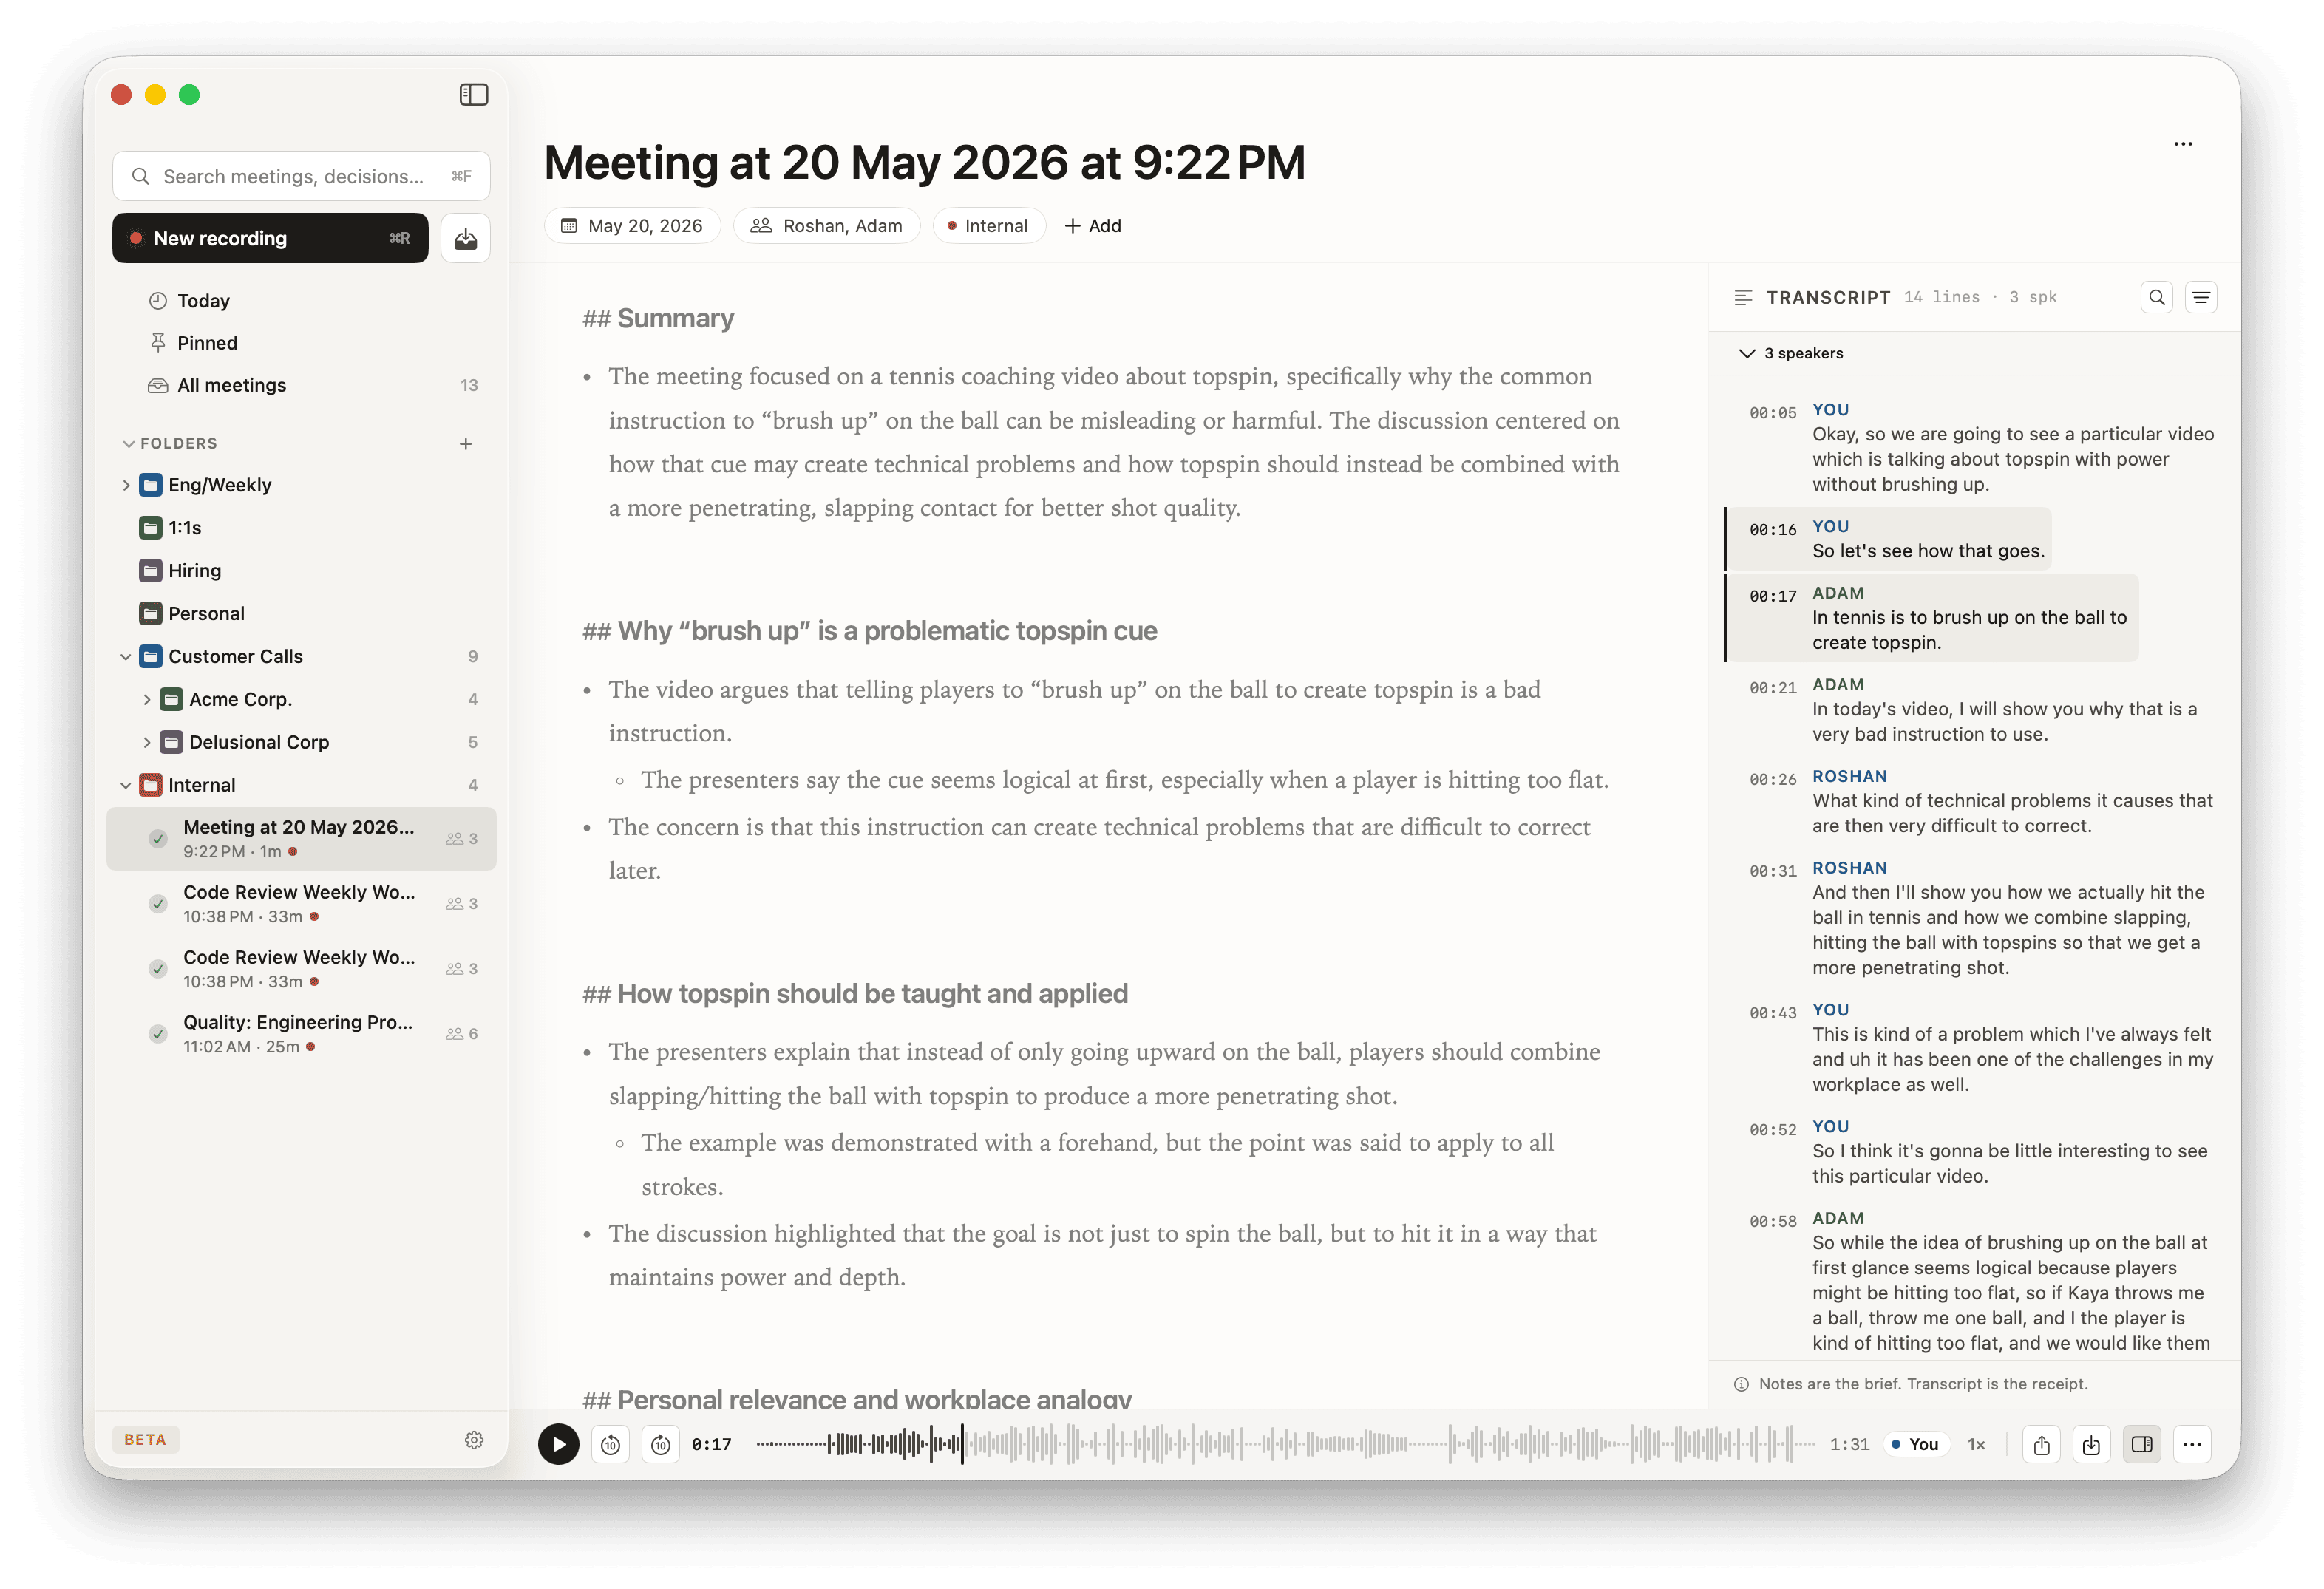
Task: Click the Internal folder tag chip
Action: 988,226
